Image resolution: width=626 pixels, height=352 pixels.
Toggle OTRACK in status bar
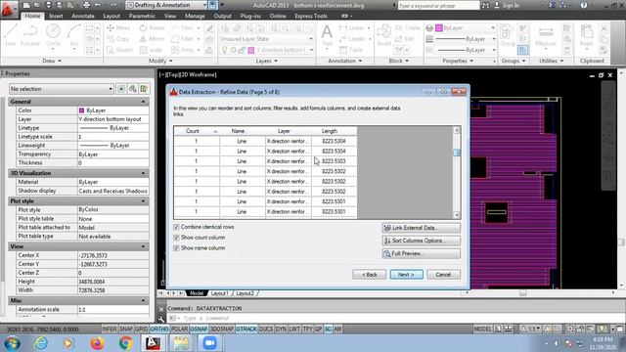click(246, 329)
